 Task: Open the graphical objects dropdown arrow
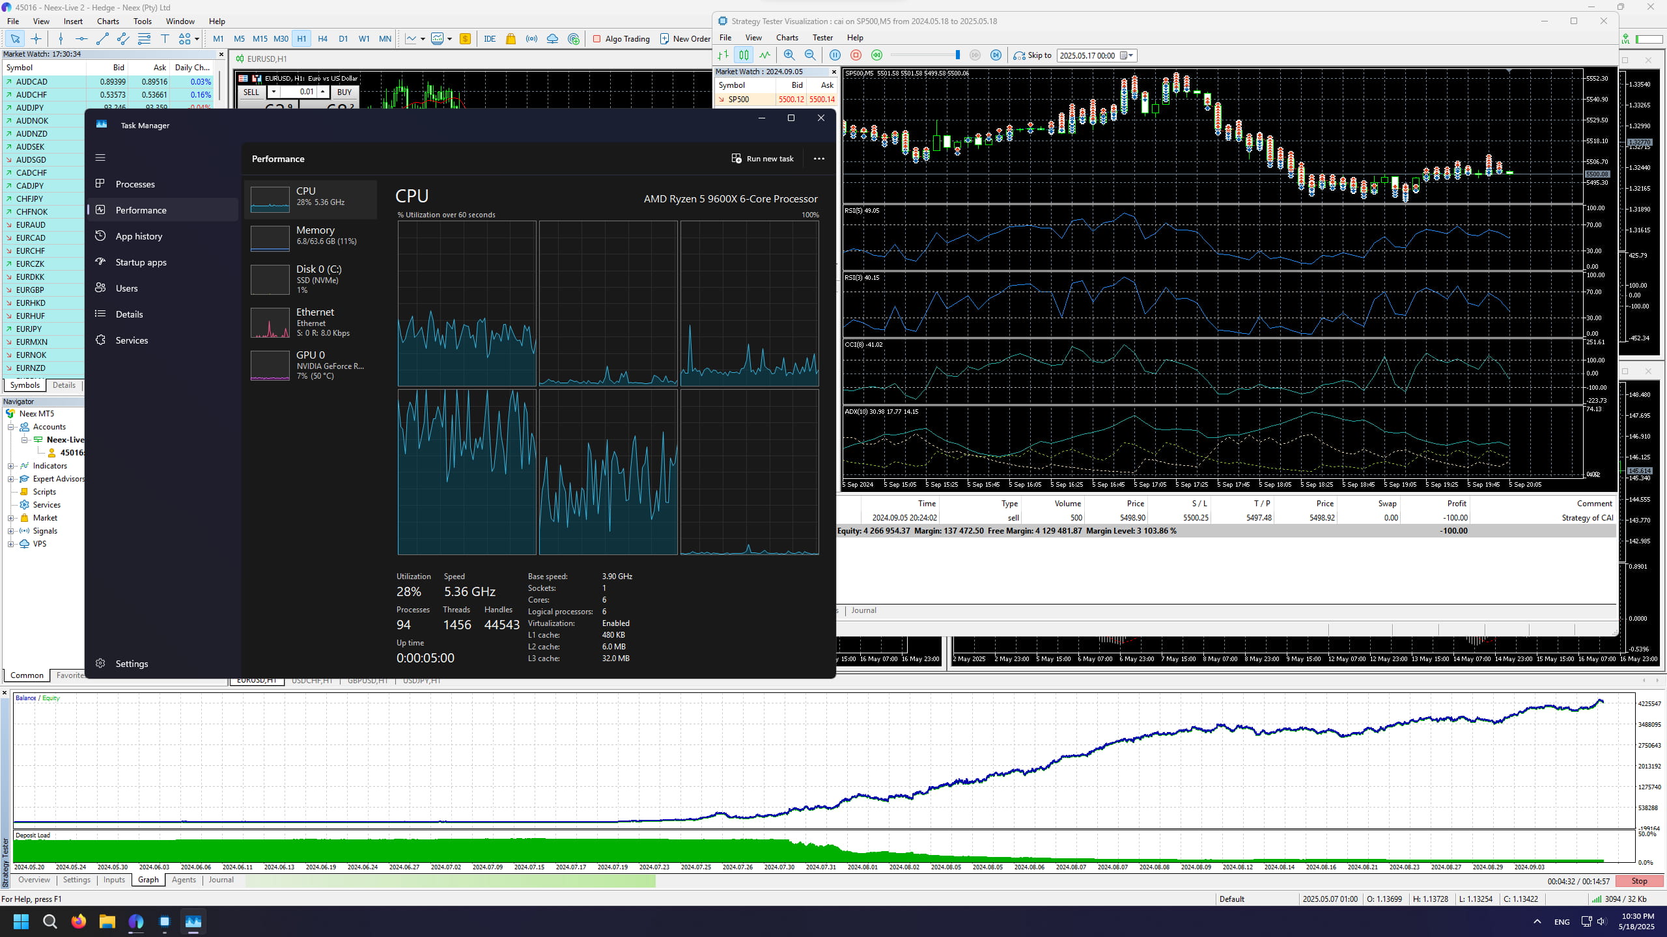pos(197,39)
